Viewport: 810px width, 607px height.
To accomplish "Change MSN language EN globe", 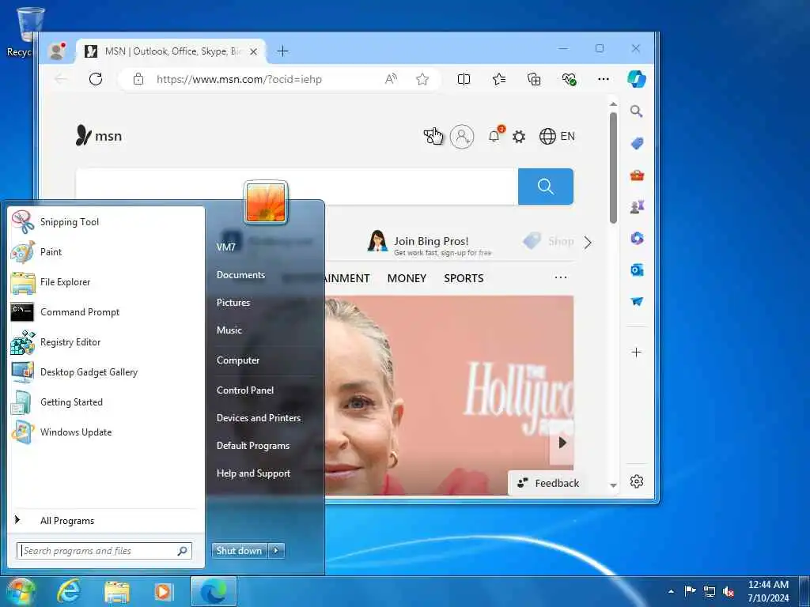I will [557, 136].
